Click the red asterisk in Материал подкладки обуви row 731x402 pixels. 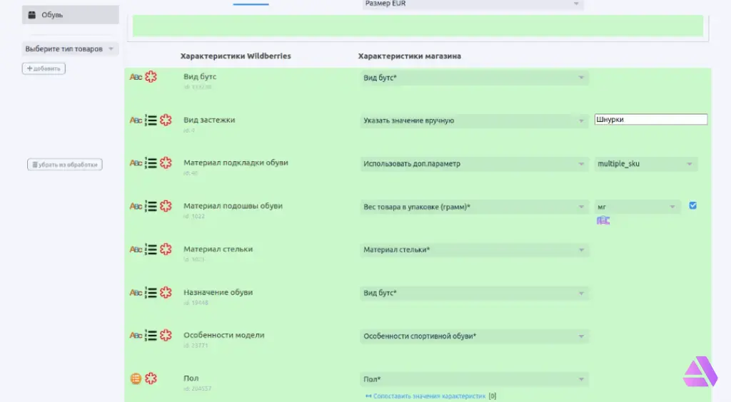166,163
